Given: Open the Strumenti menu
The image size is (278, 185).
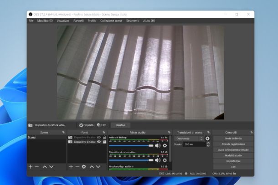Looking at the screenshot, I should tap(133, 21).
